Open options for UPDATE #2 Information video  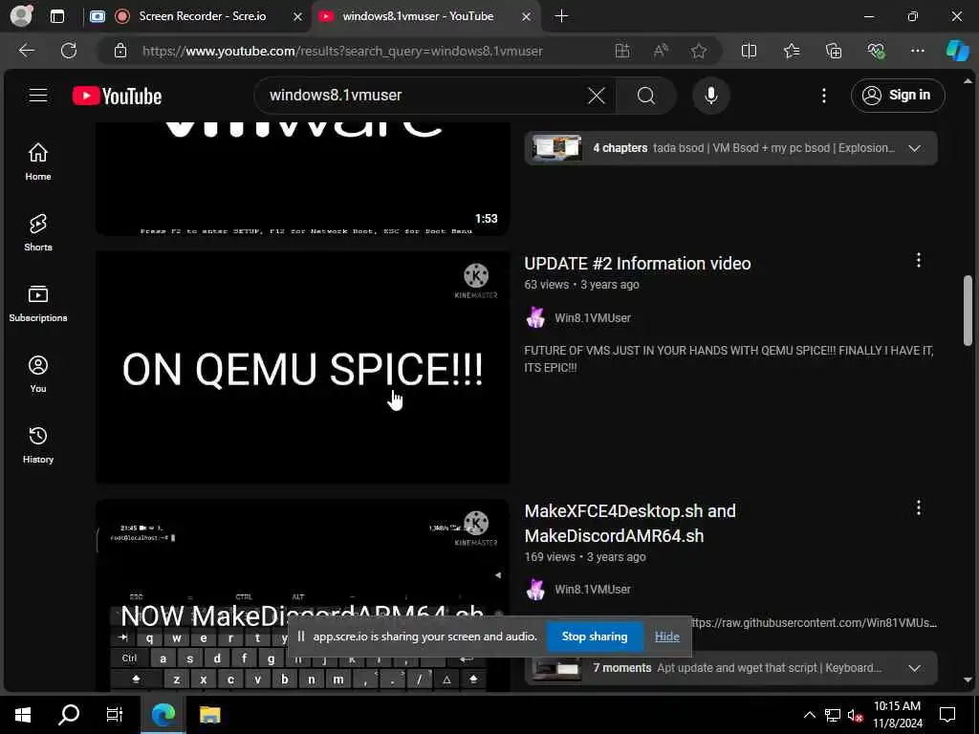point(918,260)
